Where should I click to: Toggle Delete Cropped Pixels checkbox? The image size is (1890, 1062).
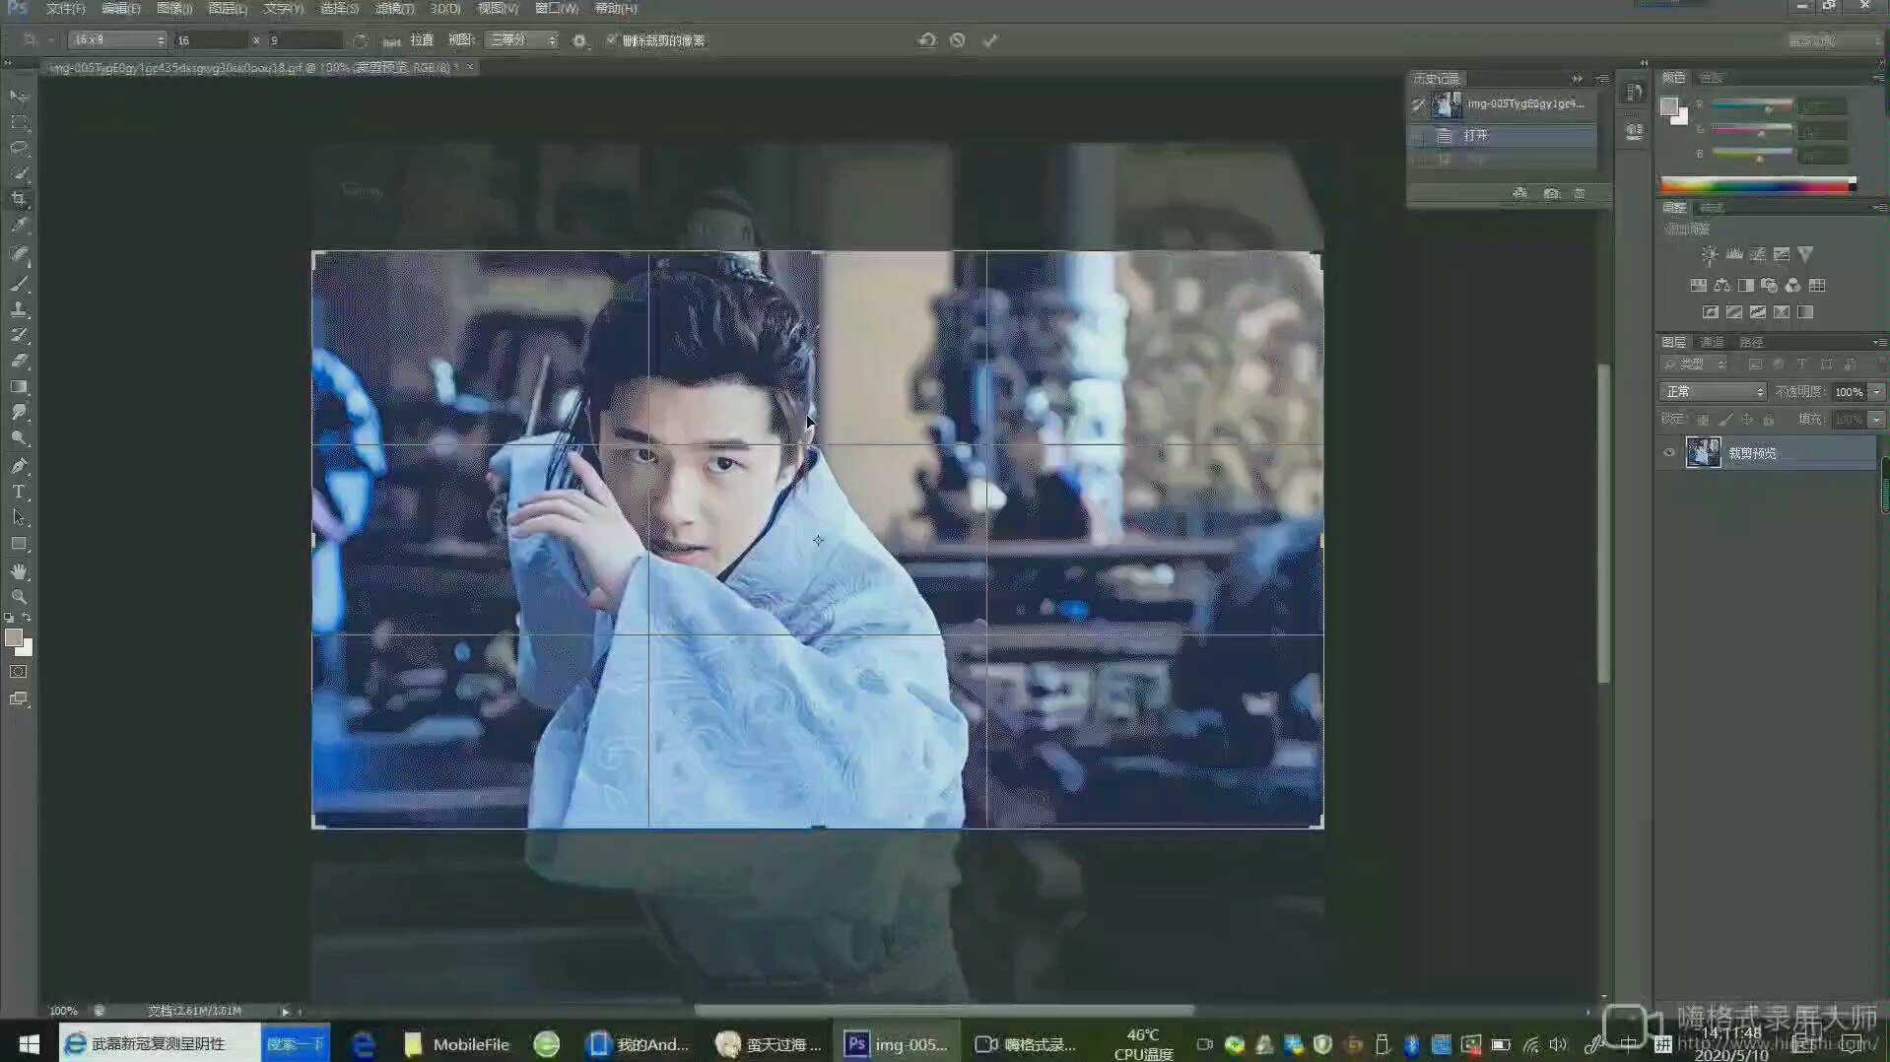[x=612, y=40]
